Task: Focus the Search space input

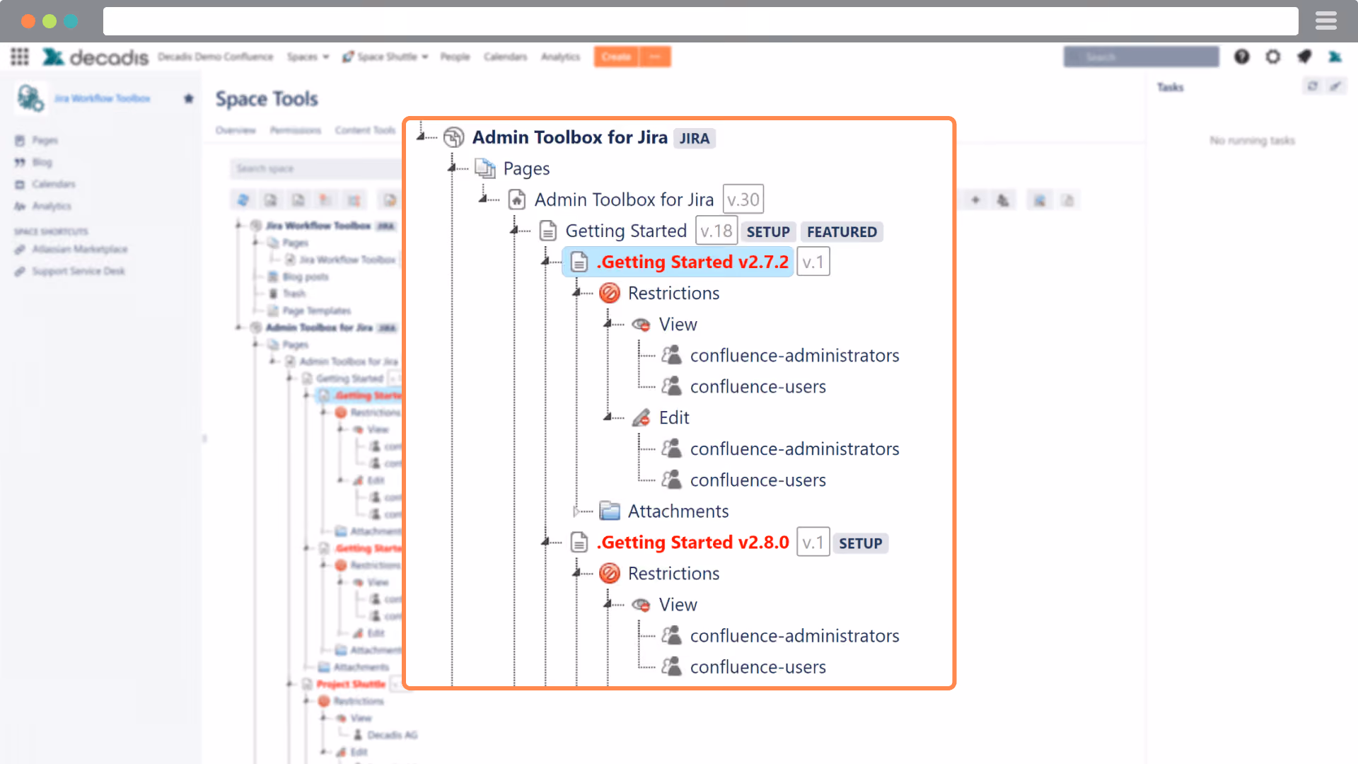Action: click(315, 168)
